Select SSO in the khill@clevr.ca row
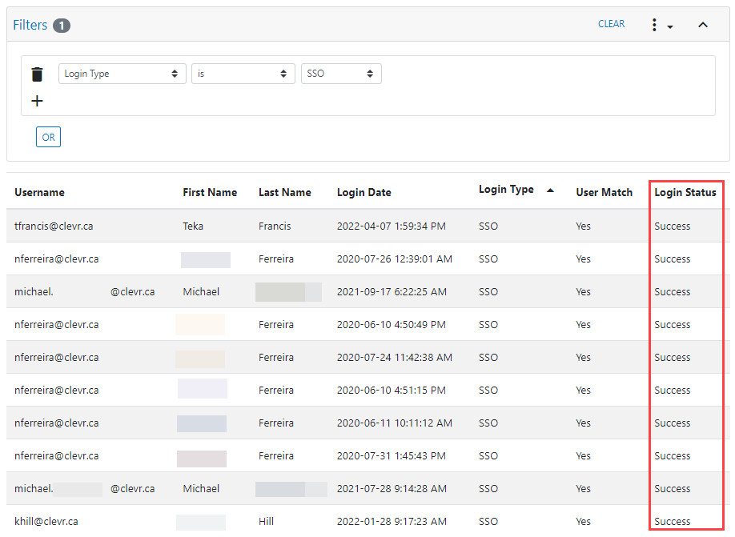Screen dimensions: 735x537 coord(488,521)
